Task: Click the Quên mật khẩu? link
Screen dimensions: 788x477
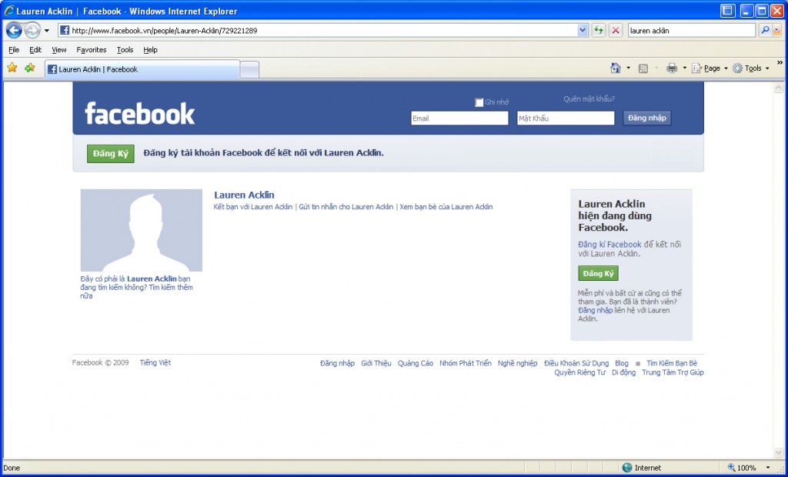Action: pos(589,99)
